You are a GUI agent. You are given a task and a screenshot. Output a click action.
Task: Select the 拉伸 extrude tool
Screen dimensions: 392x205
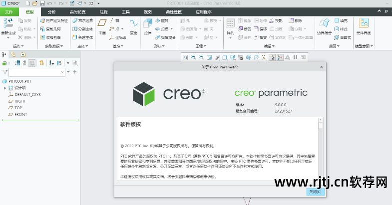(148, 26)
